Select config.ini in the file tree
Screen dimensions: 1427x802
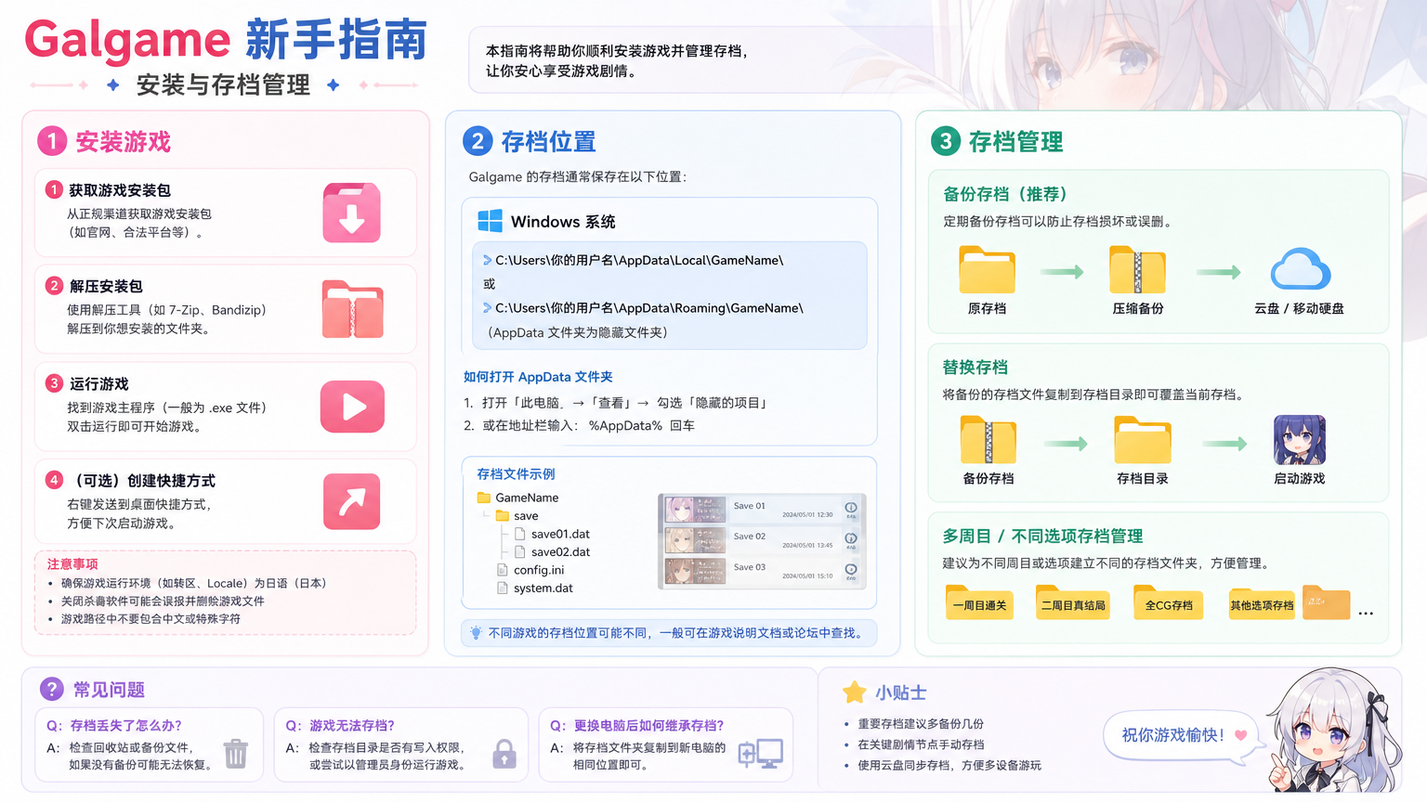(x=530, y=570)
